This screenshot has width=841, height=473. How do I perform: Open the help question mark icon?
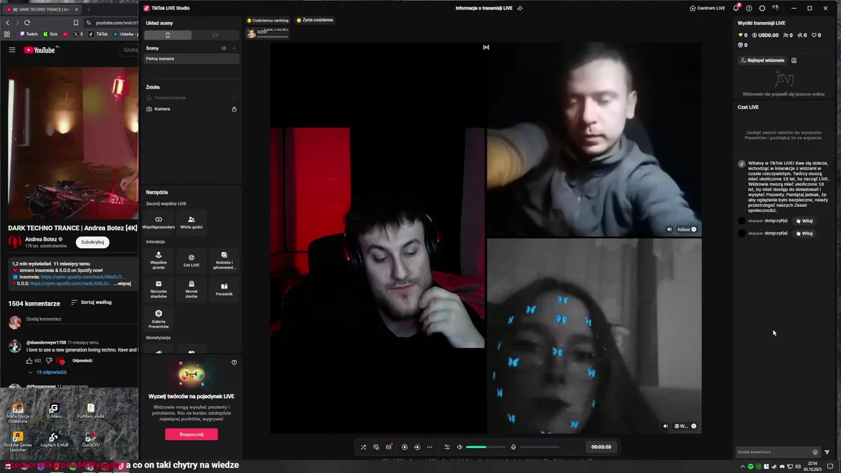[749, 8]
